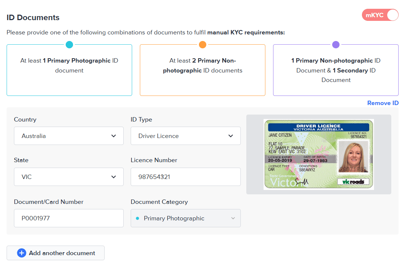Click inside the Document/Card Number field
The width and height of the screenshot is (410, 265).
(69, 218)
